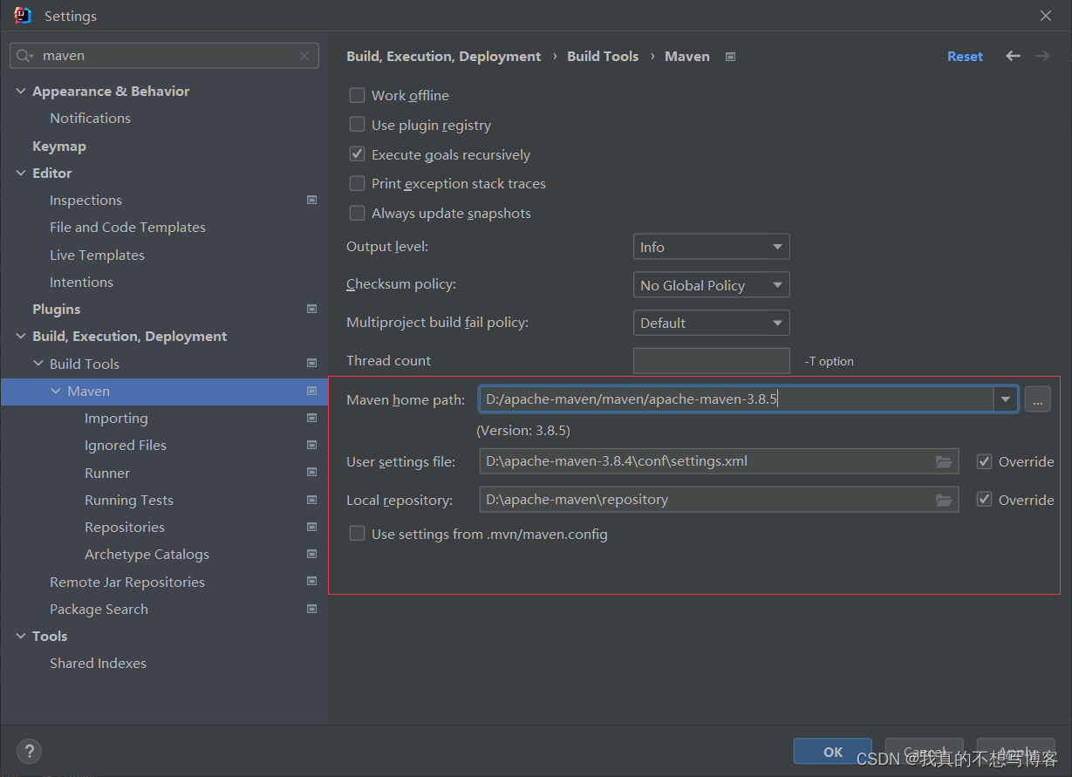
Task: Enable Always update snapshots
Action: (357, 213)
